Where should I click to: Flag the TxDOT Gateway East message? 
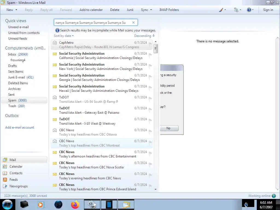[150, 109]
